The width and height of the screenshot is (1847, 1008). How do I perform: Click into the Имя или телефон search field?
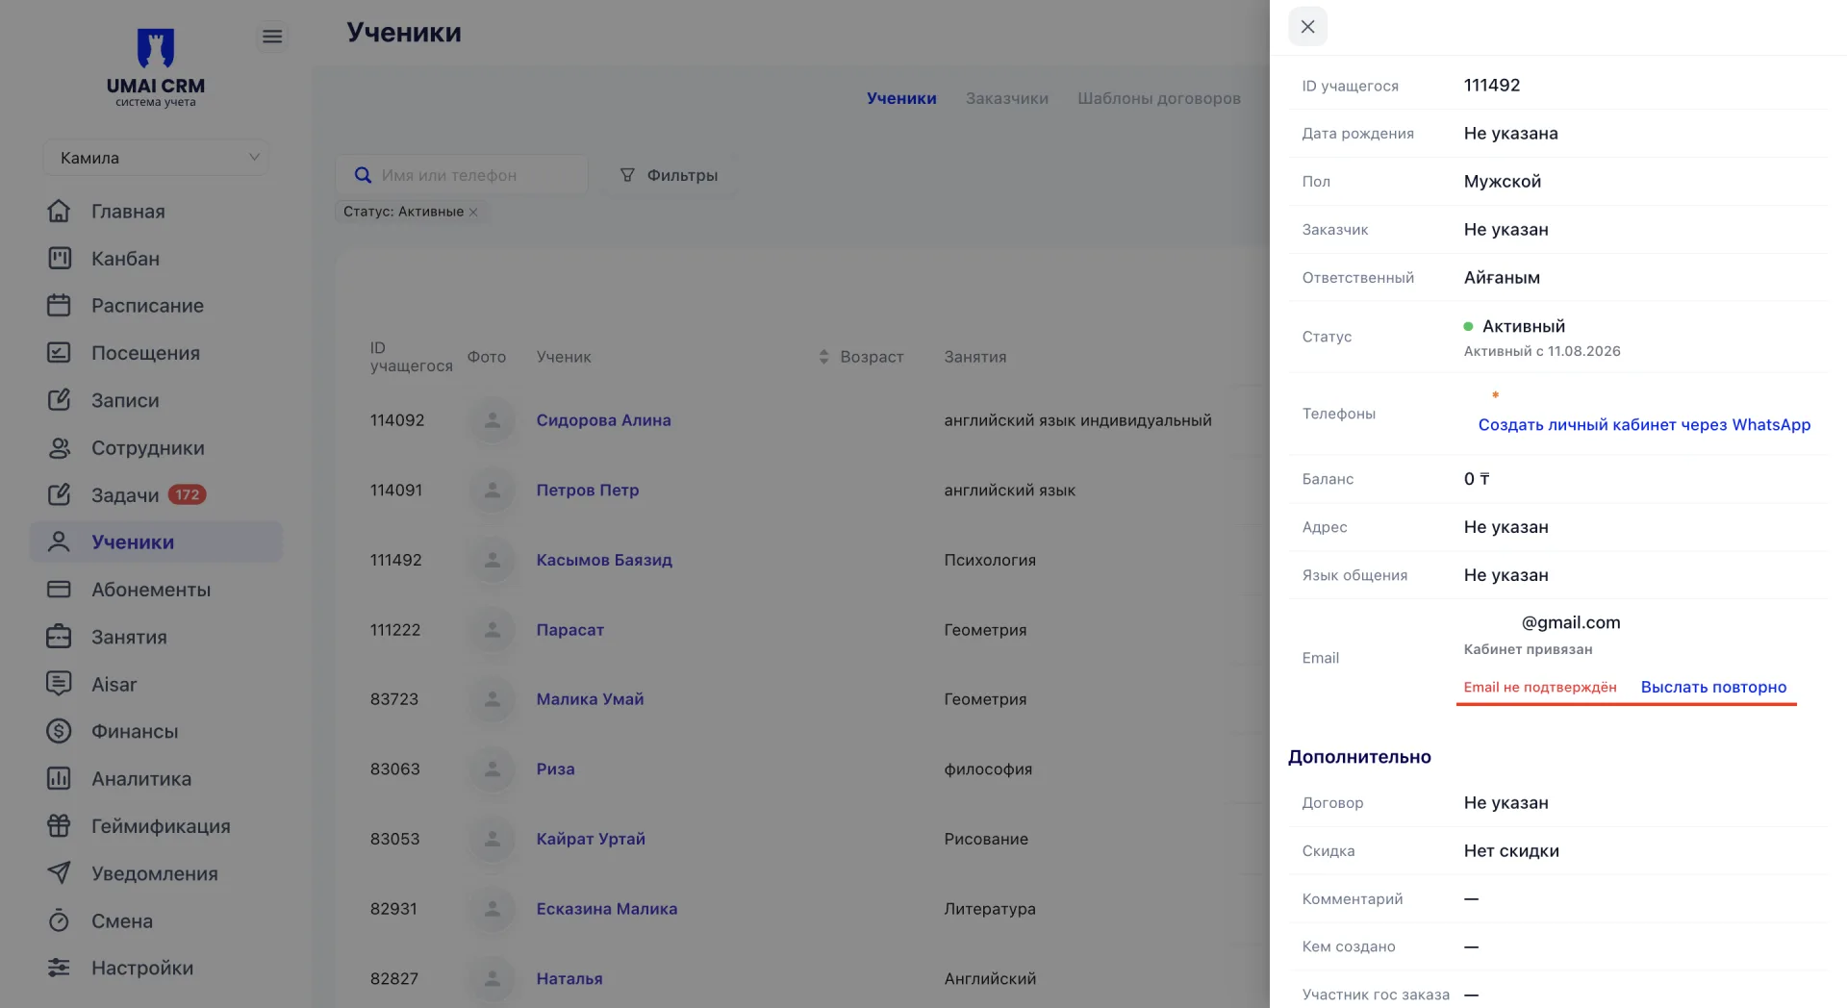pyautogui.click(x=462, y=175)
